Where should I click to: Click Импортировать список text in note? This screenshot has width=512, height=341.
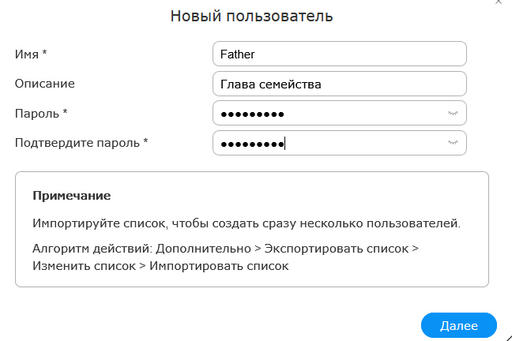[219, 266]
